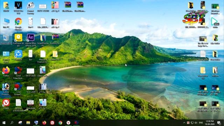Open Vivaldi from the taskbar
Image resolution: width=224 pixels, height=126 pixels.
[x=52, y=123]
